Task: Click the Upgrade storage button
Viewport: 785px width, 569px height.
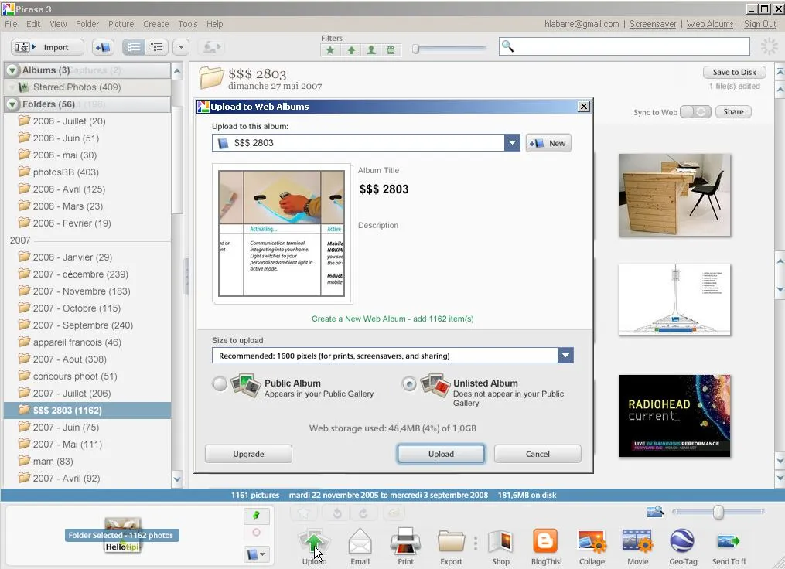Action: [x=248, y=454]
